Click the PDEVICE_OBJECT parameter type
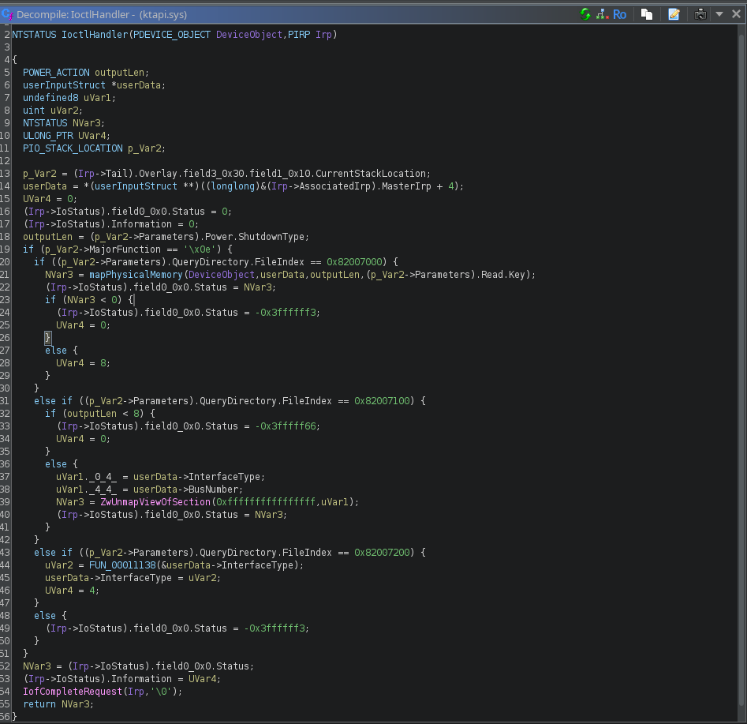The image size is (747, 724). click(x=172, y=34)
